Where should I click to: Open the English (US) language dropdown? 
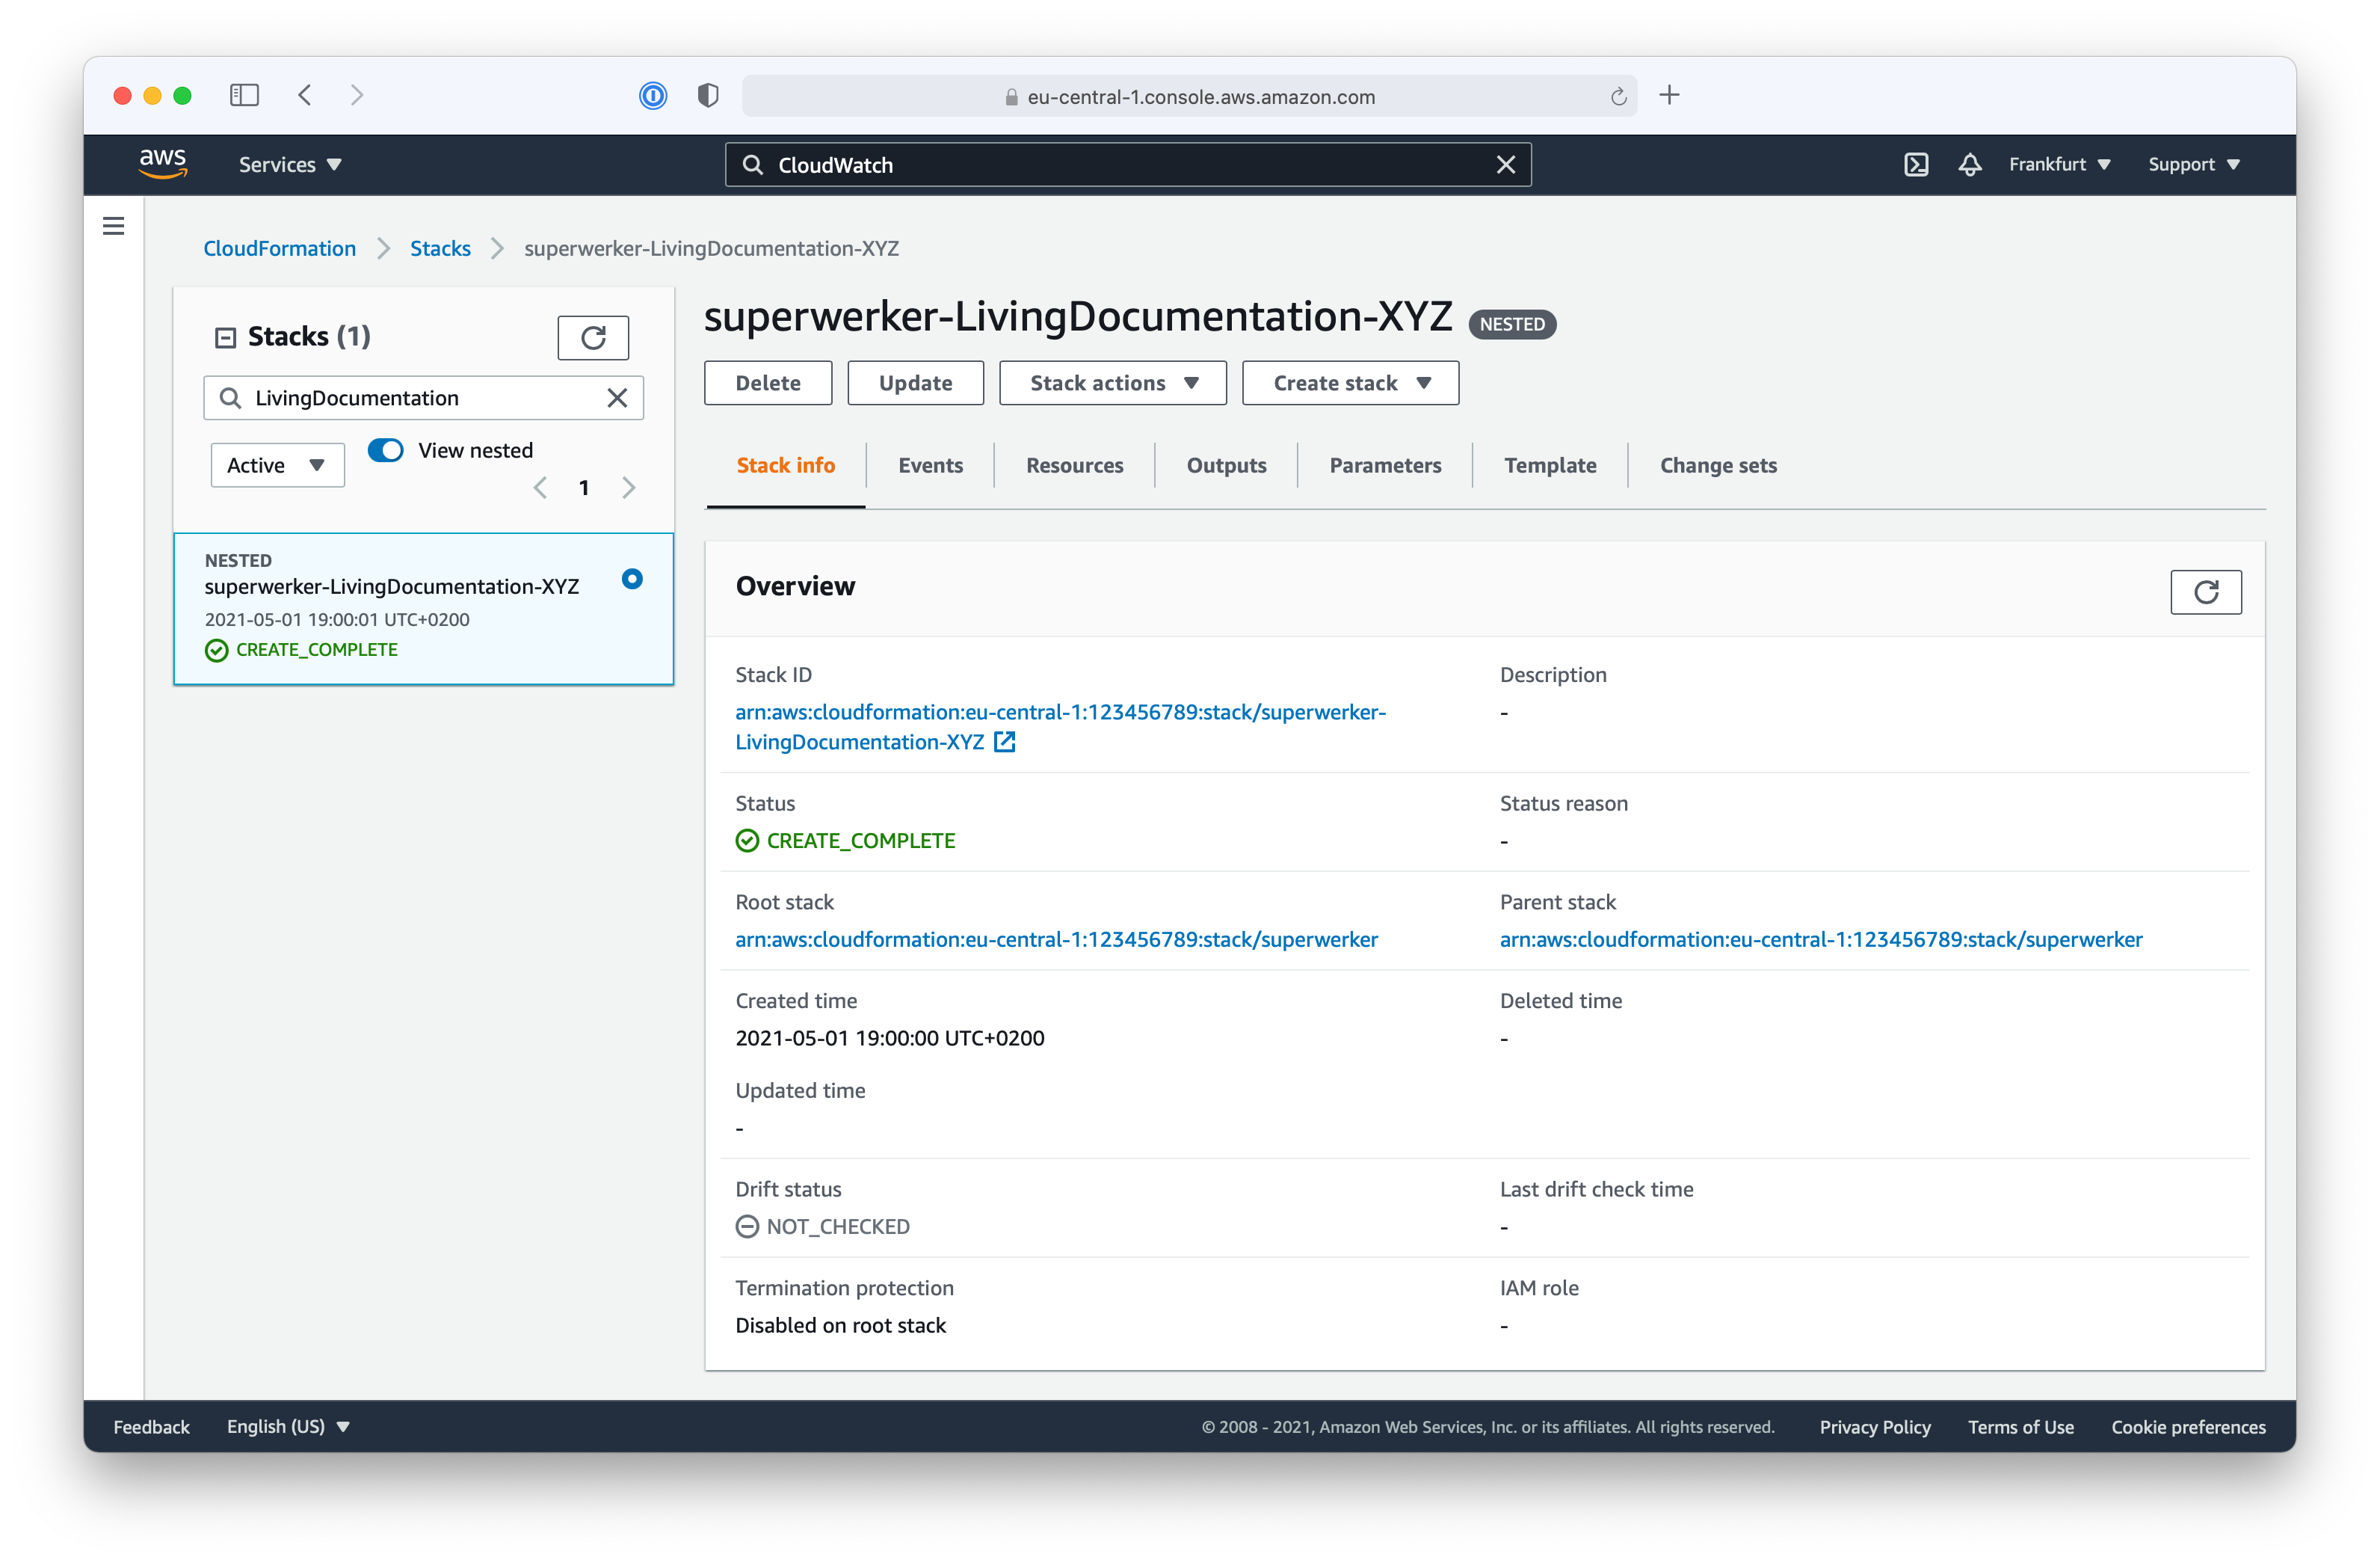288,1426
